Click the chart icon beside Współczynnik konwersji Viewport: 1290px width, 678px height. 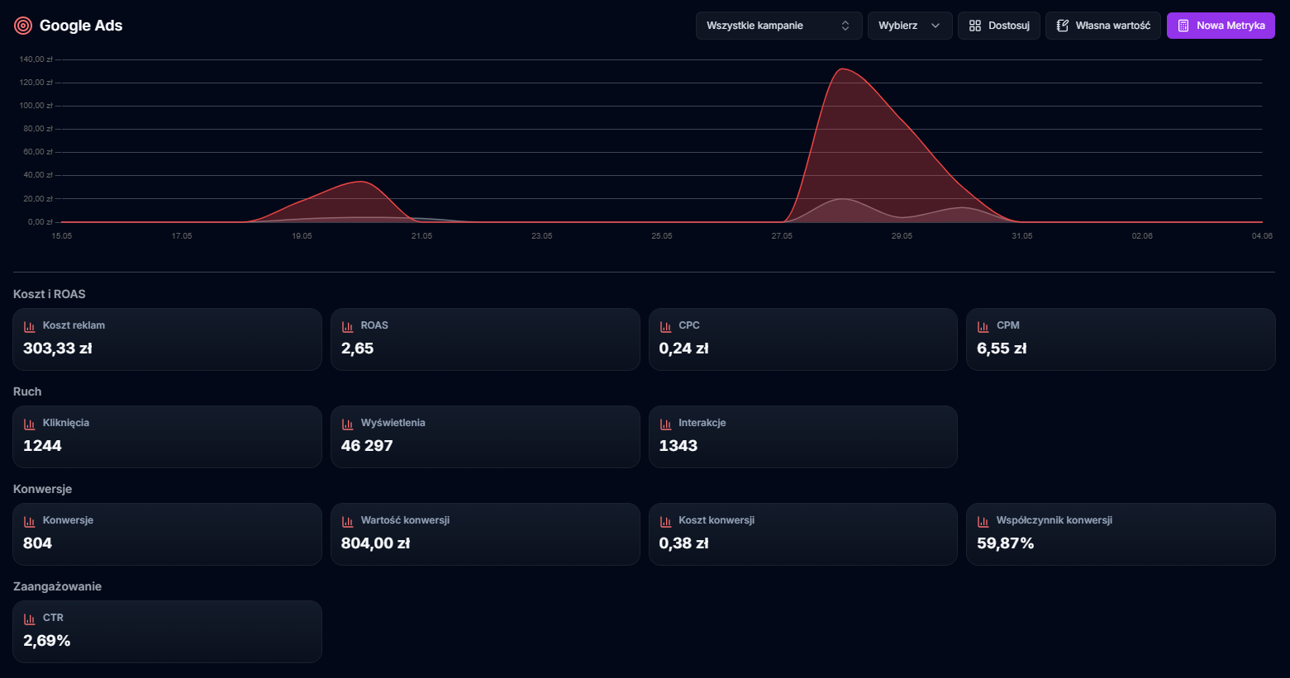pos(983,521)
